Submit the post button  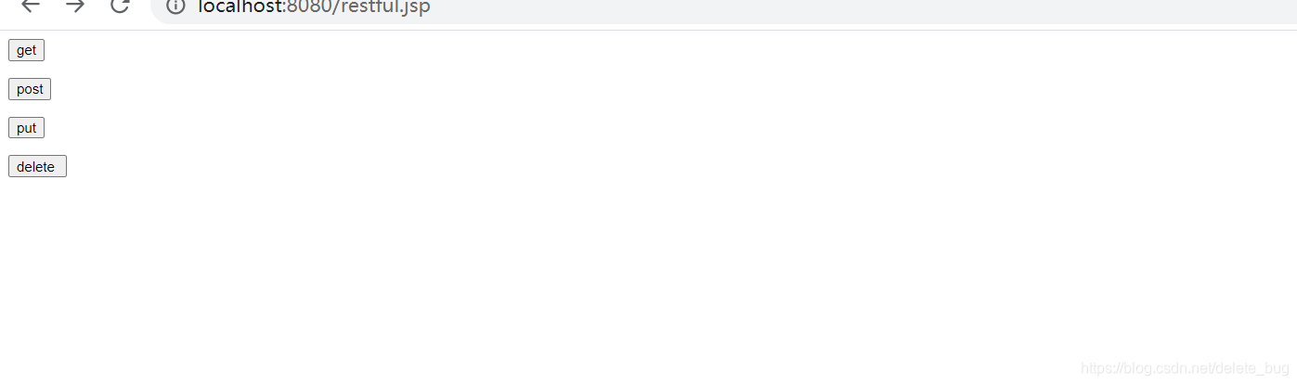click(x=30, y=89)
